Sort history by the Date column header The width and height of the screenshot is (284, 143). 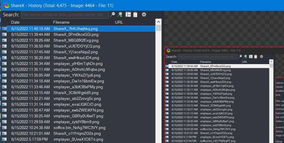(x=30, y=22)
